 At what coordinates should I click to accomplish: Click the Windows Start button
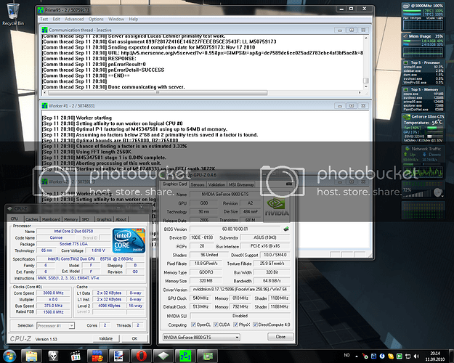tap(9, 356)
